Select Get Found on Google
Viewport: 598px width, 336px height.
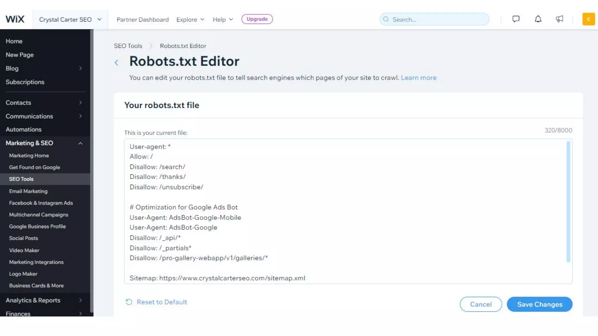click(x=34, y=167)
